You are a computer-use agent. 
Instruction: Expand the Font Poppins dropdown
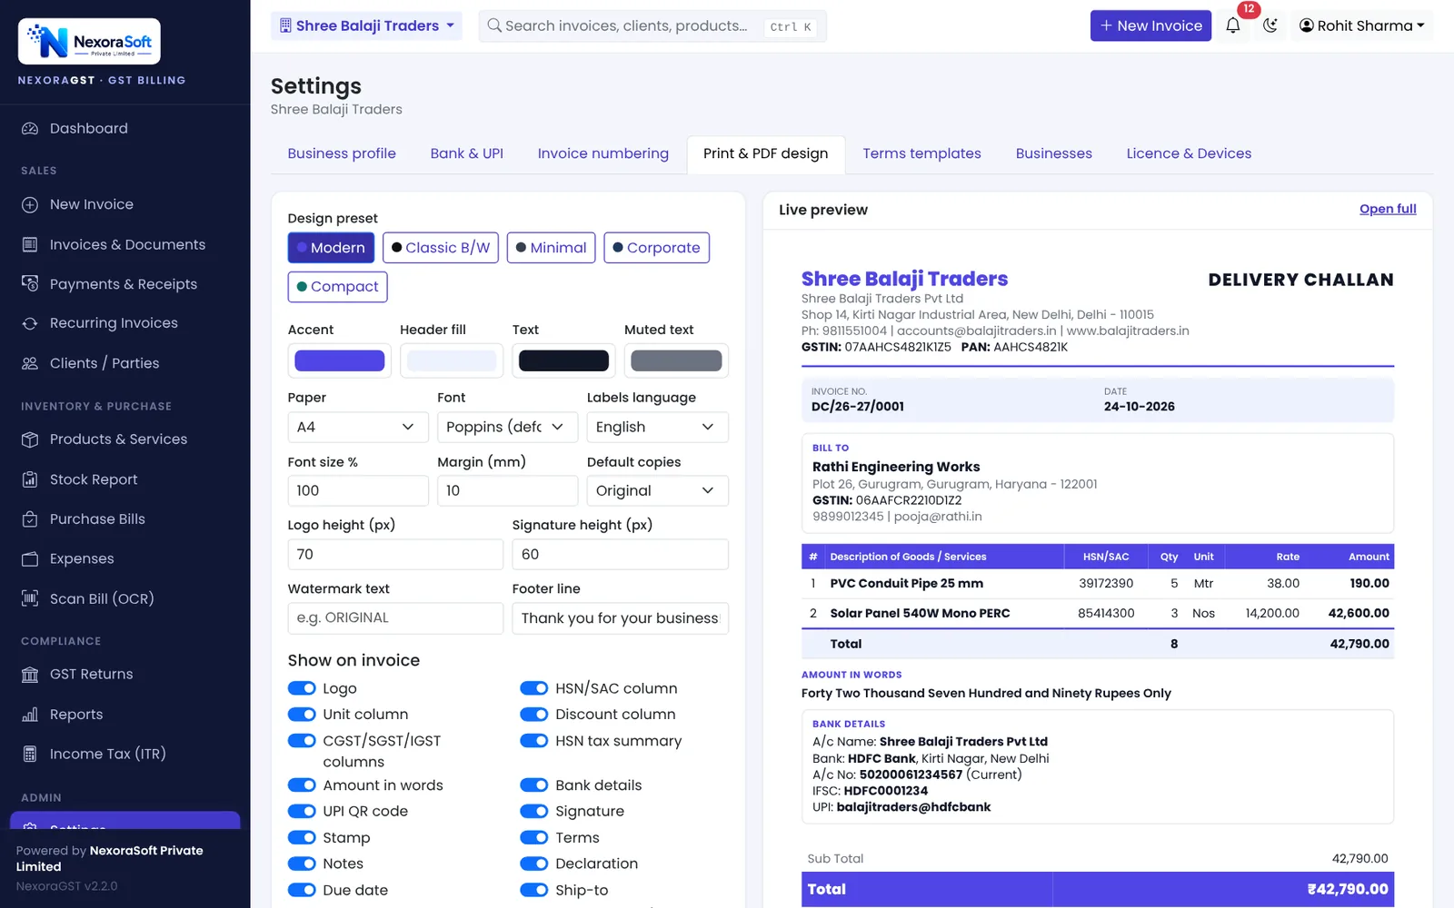pos(507,427)
